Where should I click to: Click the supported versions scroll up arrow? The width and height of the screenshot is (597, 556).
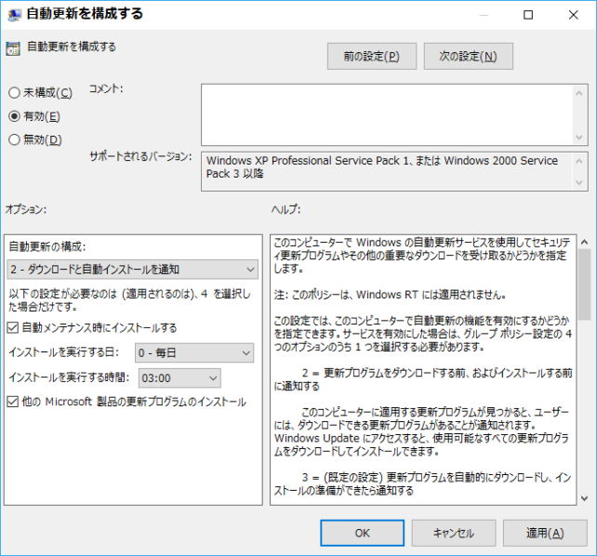pyautogui.click(x=579, y=161)
